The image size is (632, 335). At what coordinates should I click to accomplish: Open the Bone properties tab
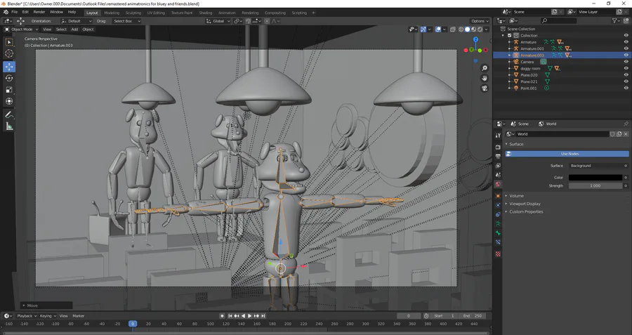[x=498, y=233]
